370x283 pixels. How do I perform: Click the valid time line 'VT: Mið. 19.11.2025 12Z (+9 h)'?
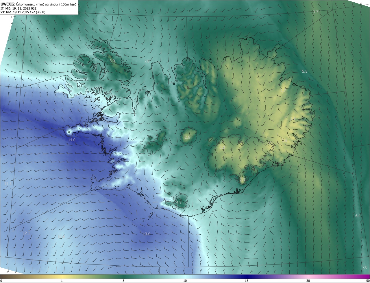coord(23,12)
